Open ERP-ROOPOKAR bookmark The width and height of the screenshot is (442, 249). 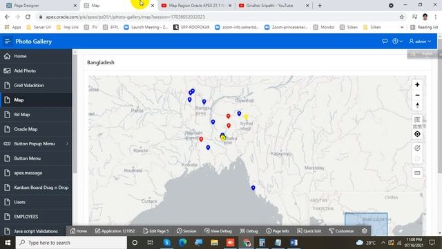[x=191, y=27]
